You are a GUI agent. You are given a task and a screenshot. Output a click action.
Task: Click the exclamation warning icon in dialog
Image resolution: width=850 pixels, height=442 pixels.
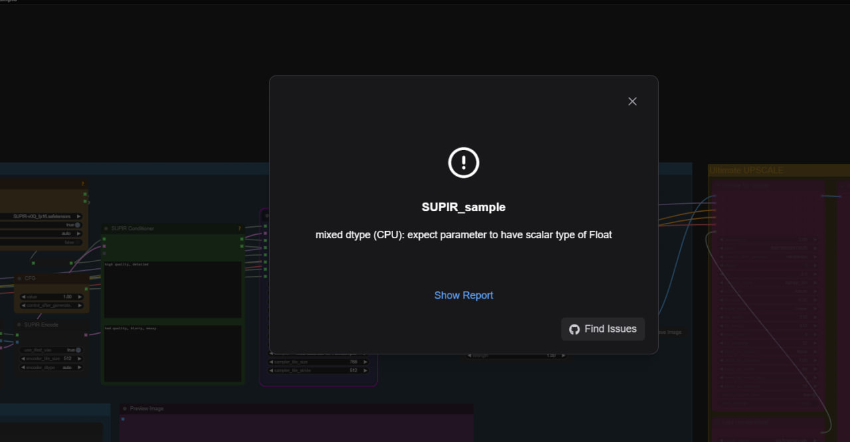[464, 163]
